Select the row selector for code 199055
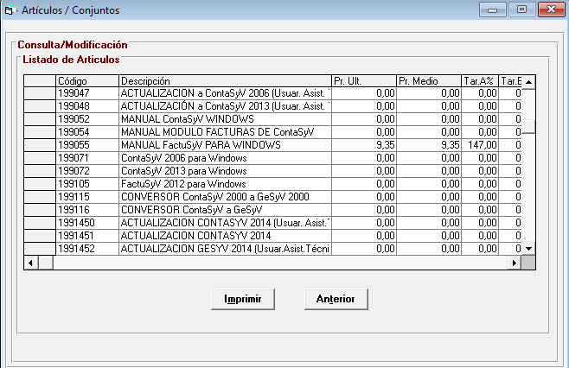 point(40,145)
